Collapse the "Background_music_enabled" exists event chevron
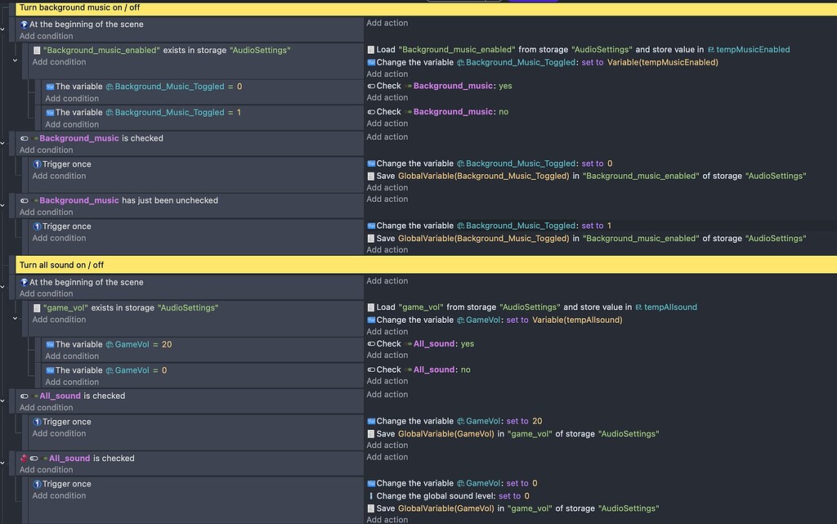 click(15, 60)
